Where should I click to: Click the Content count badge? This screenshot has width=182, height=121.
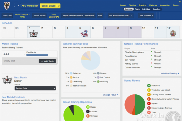[88, 112]
